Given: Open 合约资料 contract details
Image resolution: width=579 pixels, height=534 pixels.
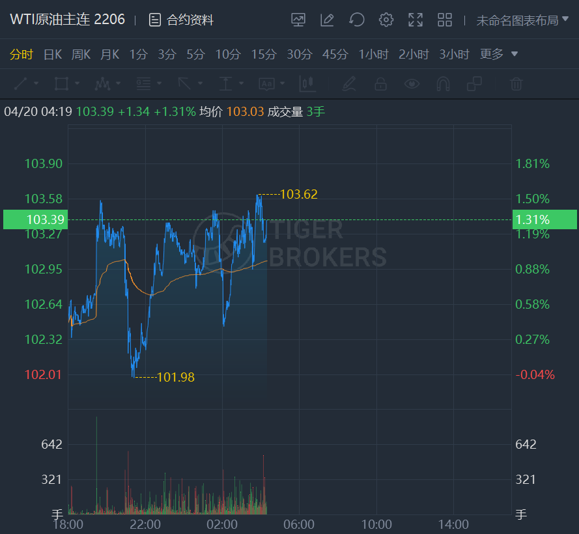Looking at the screenshot, I should click(182, 20).
